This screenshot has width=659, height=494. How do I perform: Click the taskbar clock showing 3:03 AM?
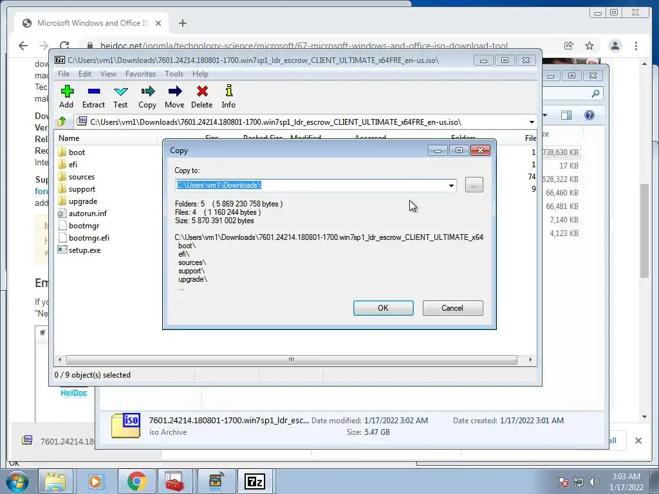click(626, 482)
